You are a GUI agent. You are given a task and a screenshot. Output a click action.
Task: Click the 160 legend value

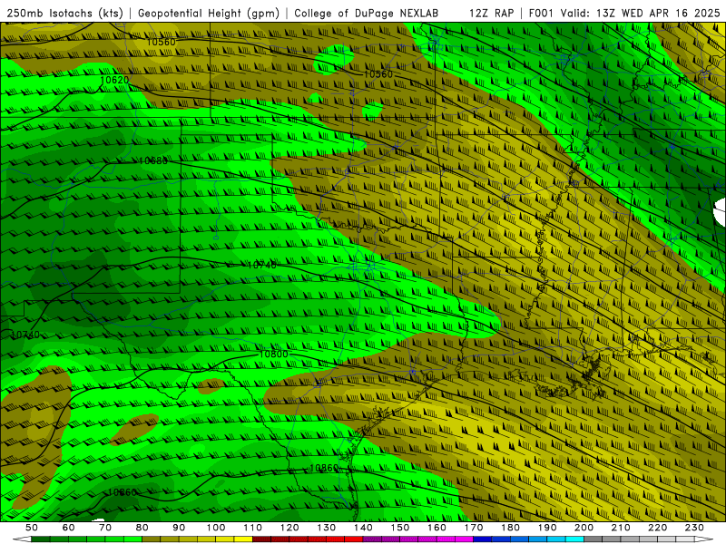[x=437, y=528]
